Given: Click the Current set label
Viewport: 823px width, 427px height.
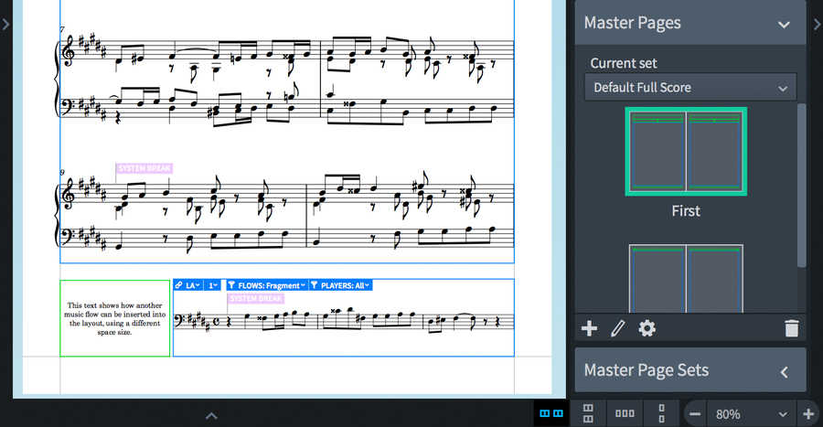Looking at the screenshot, I should (x=624, y=63).
